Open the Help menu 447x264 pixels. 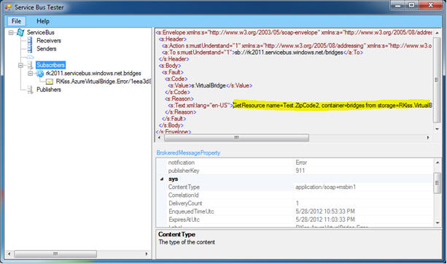click(43, 21)
